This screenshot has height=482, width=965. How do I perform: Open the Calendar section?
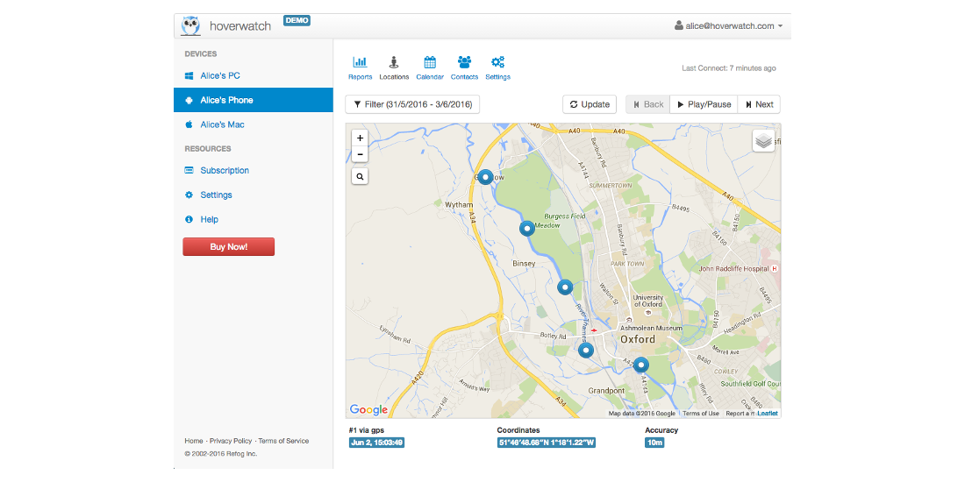430,67
